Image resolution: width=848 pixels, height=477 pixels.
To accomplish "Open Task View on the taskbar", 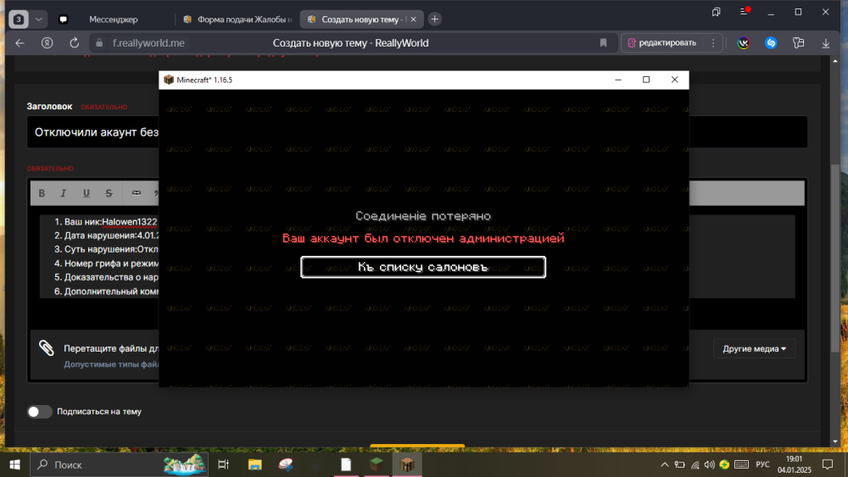I will (223, 464).
